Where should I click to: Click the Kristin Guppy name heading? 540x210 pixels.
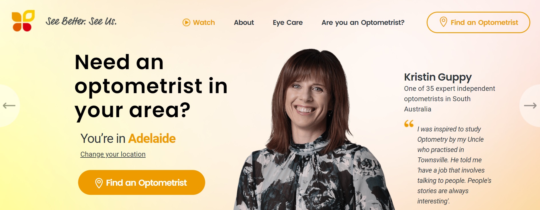(x=438, y=77)
